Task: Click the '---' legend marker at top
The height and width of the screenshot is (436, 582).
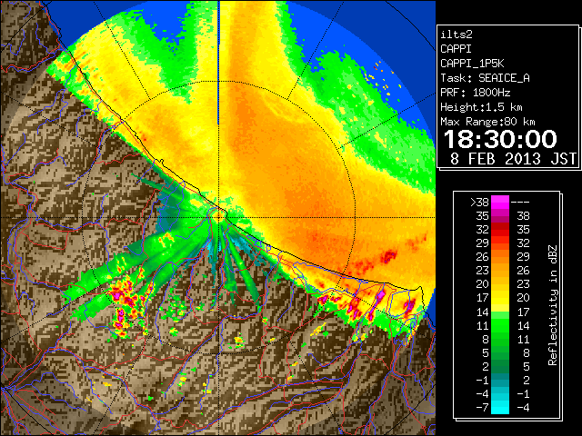Action: tap(520, 203)
